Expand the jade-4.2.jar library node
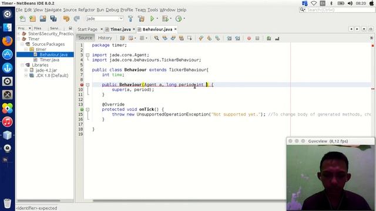The image size is (376, 211). click(x=26, y=70)
